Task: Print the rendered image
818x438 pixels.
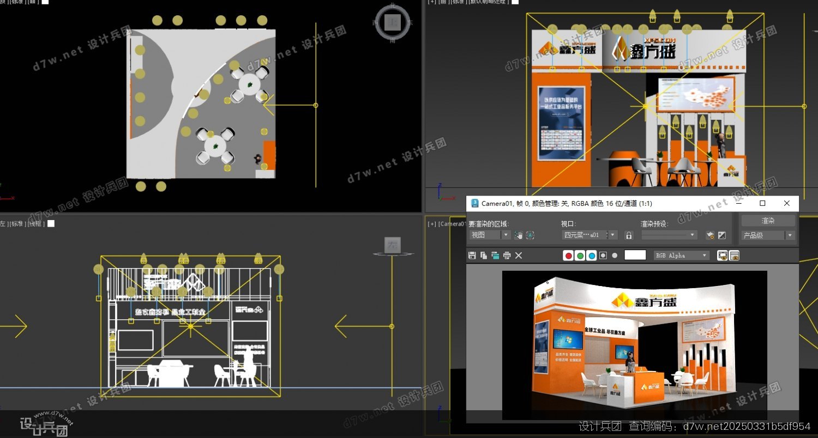Action: [x=507, y=255]
